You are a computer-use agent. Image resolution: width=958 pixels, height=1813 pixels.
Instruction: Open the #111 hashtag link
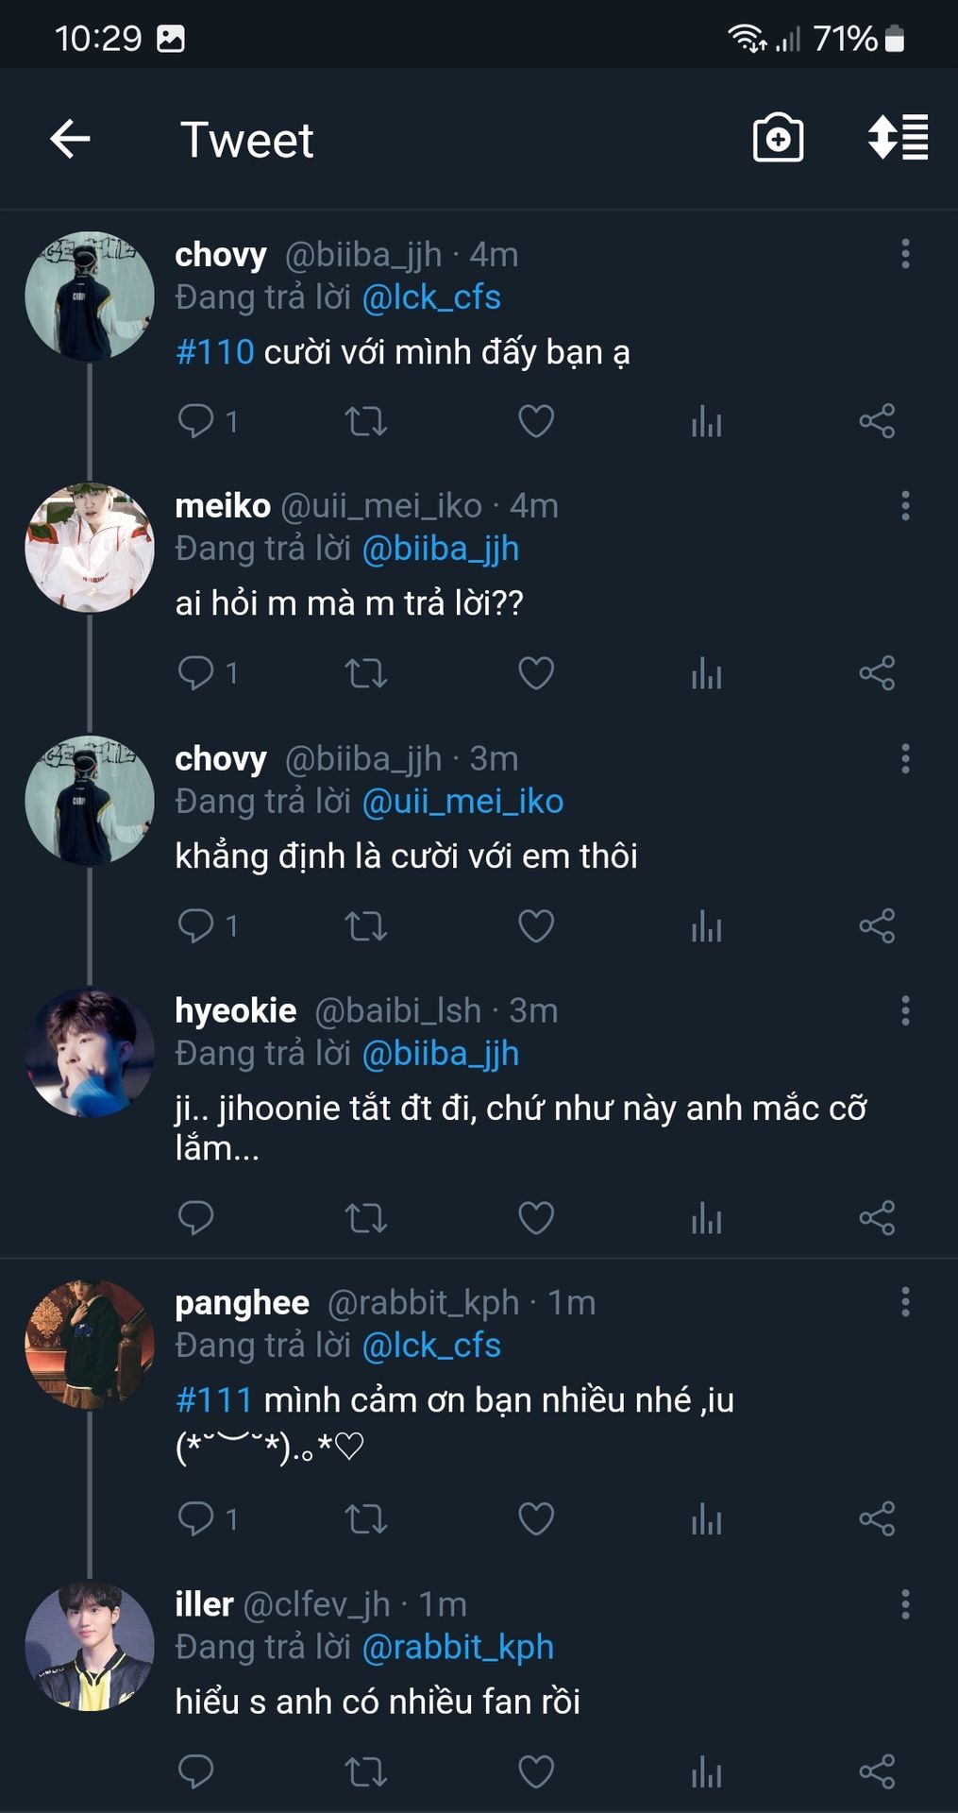click(215, 1399)
